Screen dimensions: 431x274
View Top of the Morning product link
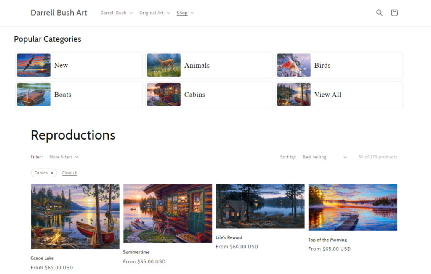pyautogui.click(x=327, y=240)
